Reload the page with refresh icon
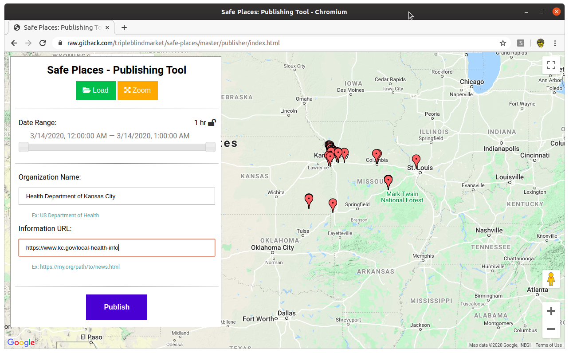 (43, 43)
